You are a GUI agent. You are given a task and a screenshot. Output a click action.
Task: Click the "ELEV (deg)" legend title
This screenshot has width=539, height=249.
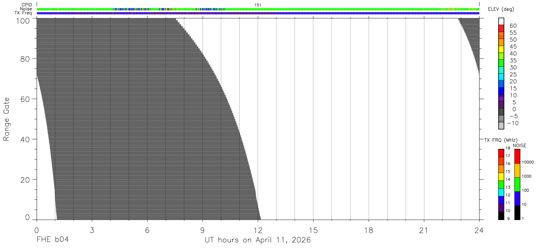coord(501,9)
